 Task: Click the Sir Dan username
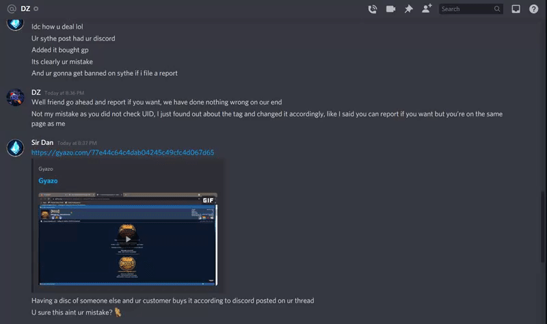(42, 143)
